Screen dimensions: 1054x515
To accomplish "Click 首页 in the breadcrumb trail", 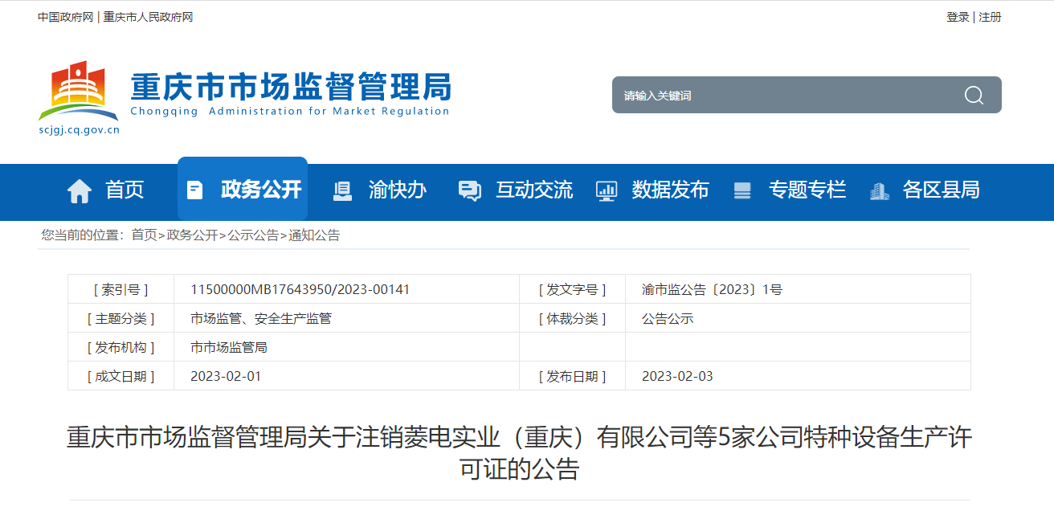I will [145, 235].
